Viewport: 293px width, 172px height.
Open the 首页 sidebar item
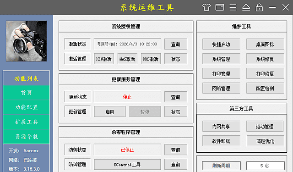pos(27,93)
